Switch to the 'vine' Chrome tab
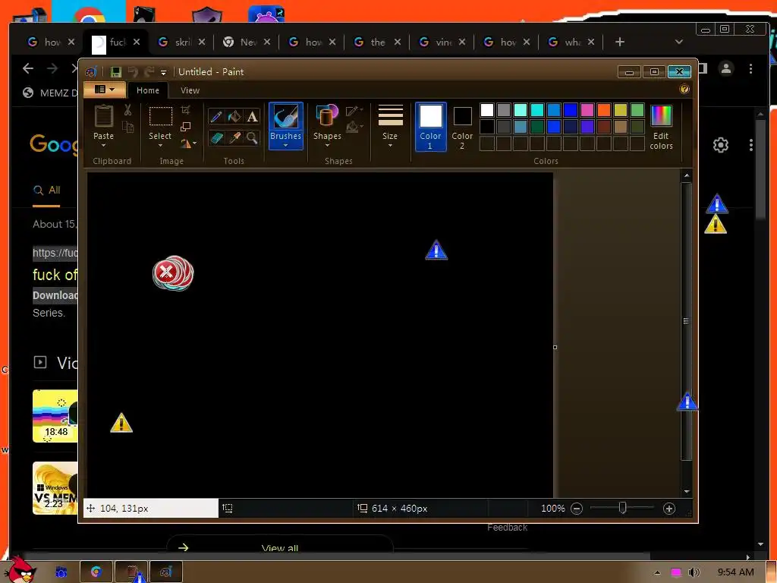777x583 pixels. pyautogui.click(x=442, y=43)
